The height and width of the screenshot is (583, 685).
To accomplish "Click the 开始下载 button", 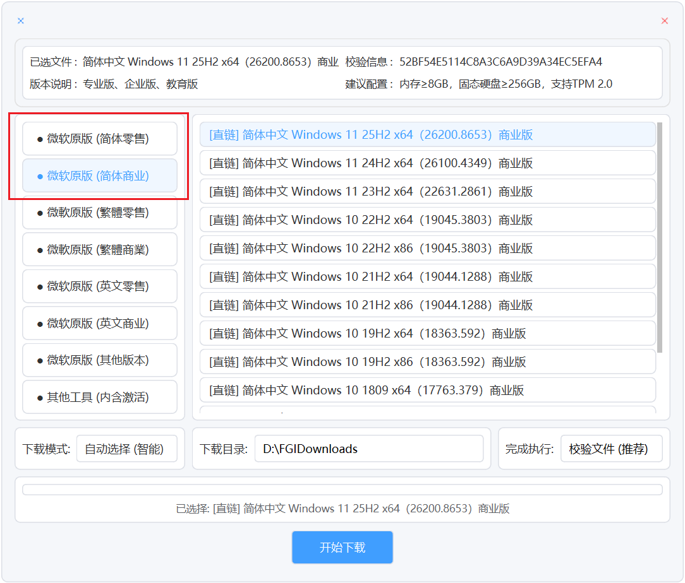I will [342, 547].
